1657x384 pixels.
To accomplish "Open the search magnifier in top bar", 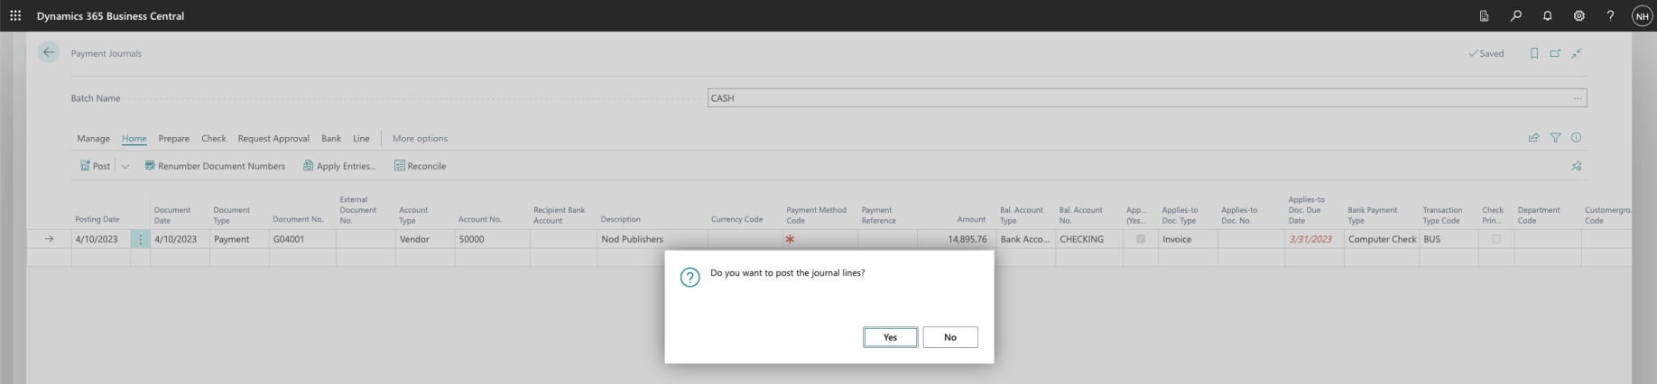I will [x=1516, y=15].
